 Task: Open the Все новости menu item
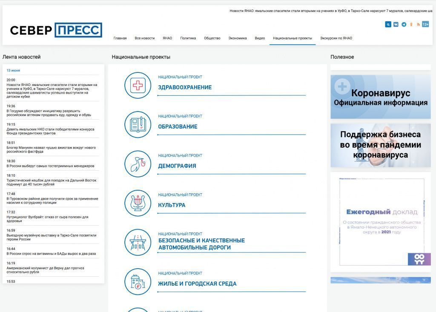145,38
